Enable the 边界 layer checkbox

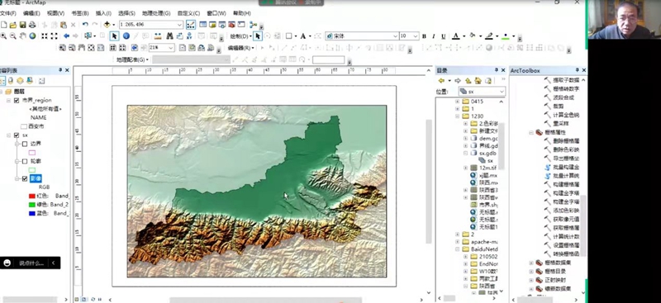pos(25,144)
